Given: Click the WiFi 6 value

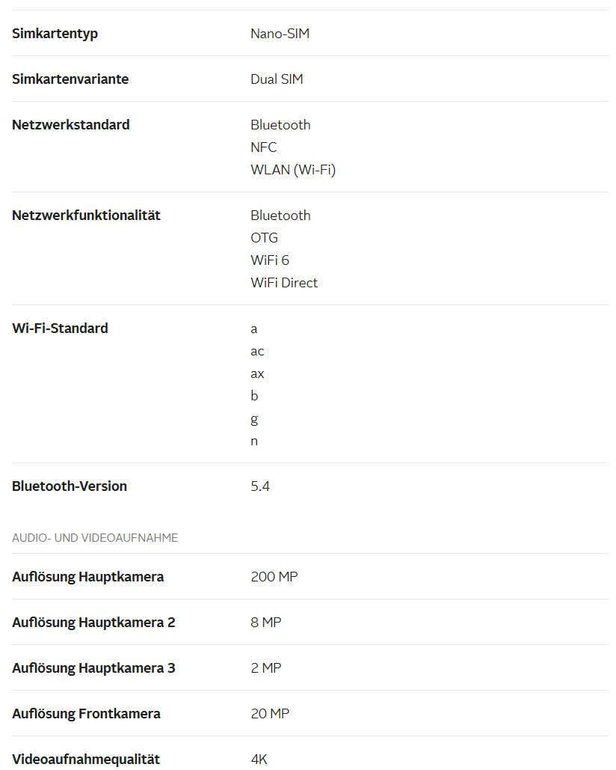Looking at the screenshot, I should [x=270, y=260].
